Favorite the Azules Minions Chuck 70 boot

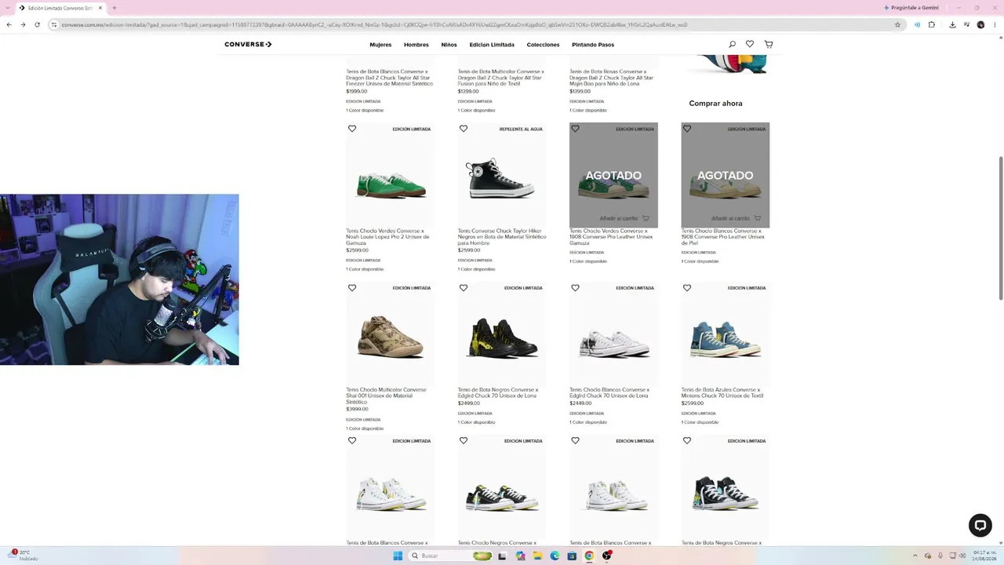687,288
